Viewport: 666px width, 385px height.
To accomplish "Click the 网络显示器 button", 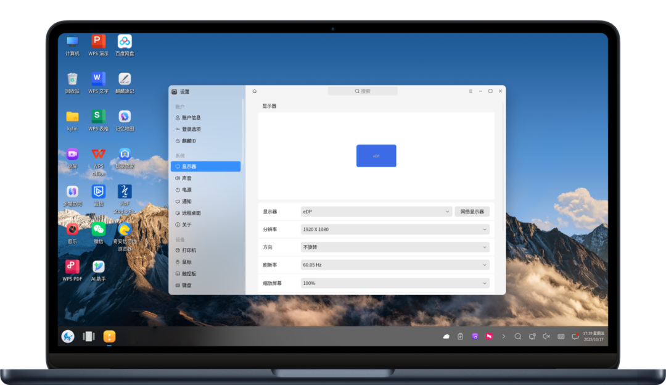I will 472,212.
